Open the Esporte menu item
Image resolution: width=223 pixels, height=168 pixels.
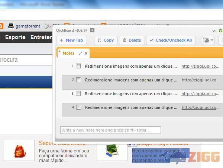click(x=15, y=37)
